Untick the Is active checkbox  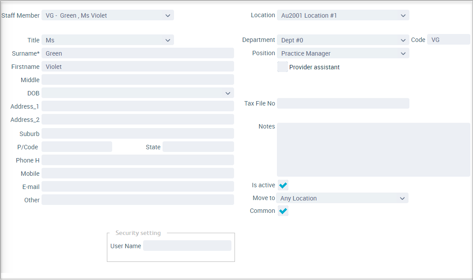tap(283, 185)
